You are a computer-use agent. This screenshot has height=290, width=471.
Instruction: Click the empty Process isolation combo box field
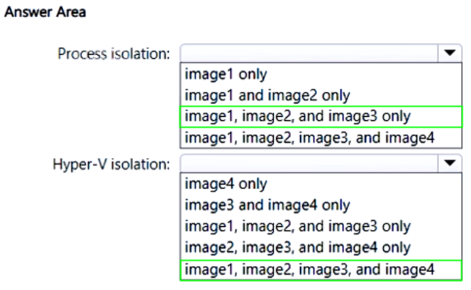coord(307,54)
